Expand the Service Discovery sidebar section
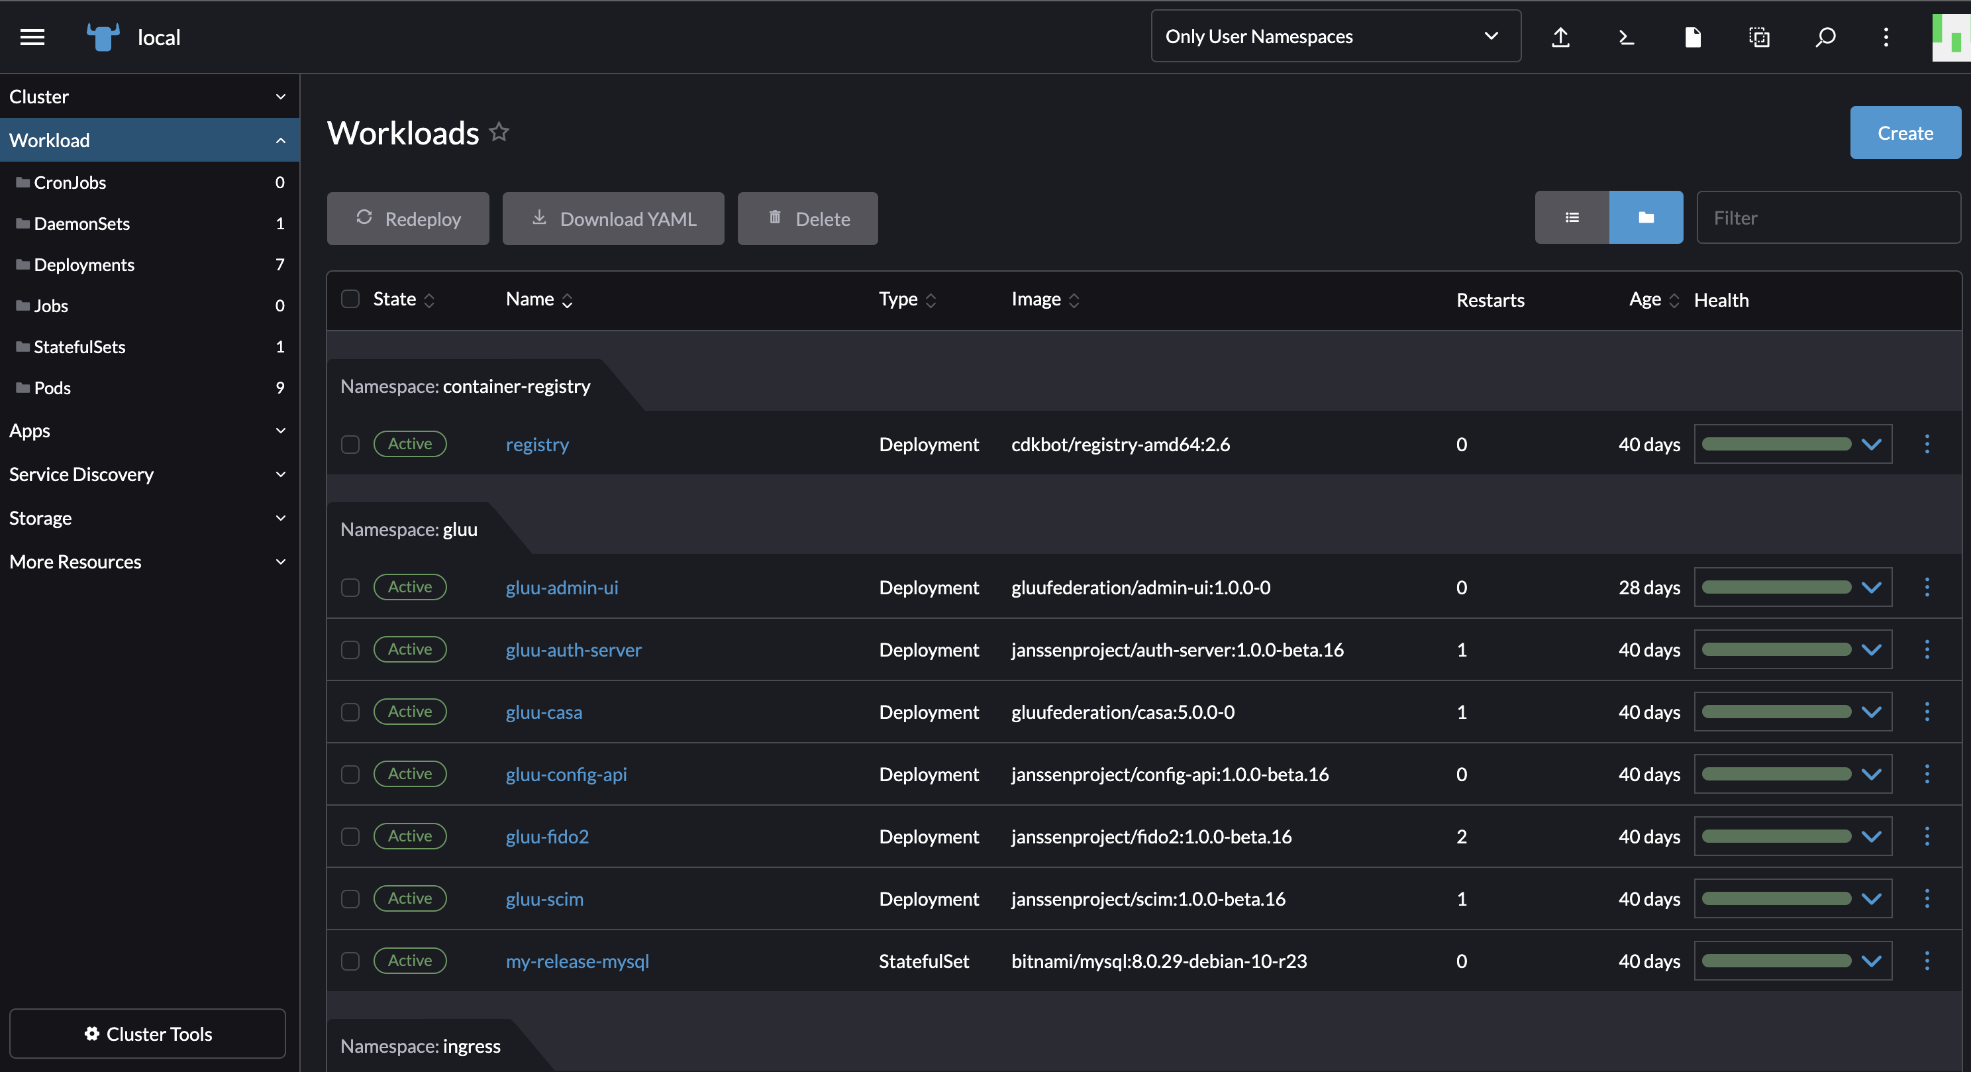 pyautogui.click(x=149, y=474)
